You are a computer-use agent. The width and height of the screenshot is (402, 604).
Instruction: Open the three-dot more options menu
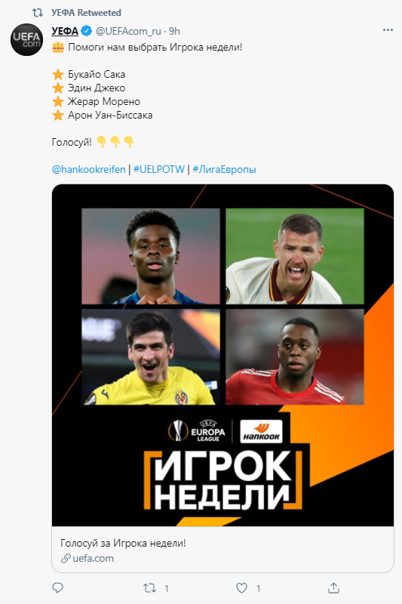[388, 30]
